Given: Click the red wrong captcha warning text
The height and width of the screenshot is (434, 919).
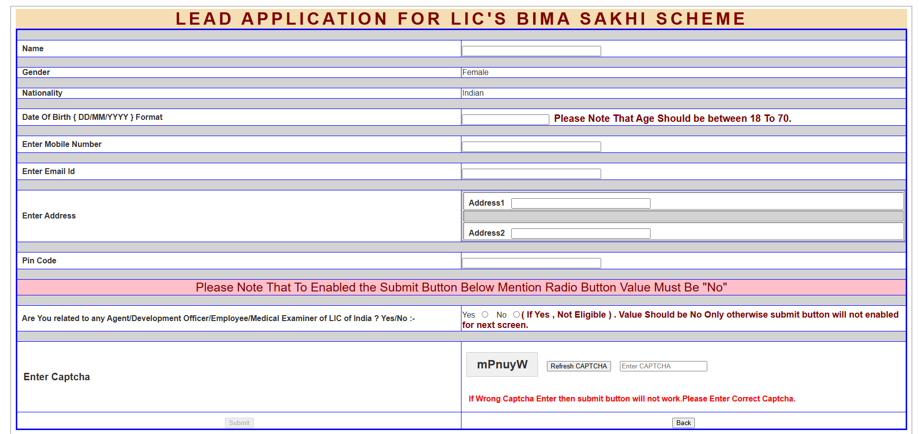Looking at the screenshot, I should (632, 398).
